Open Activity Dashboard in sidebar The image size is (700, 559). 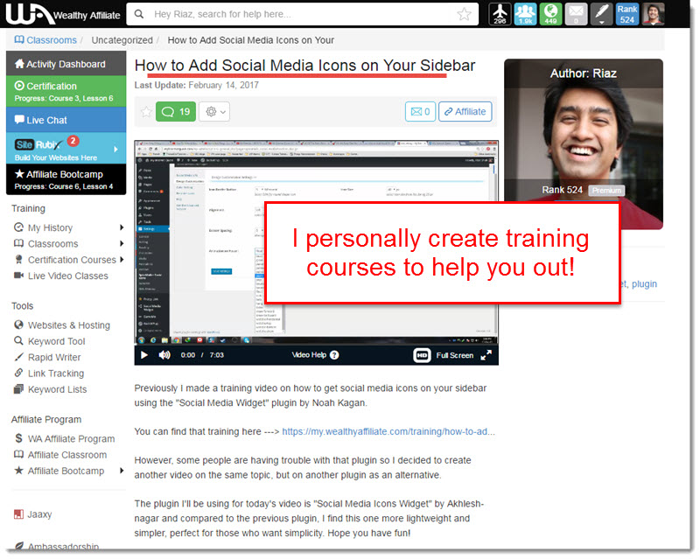click(66, 63)
